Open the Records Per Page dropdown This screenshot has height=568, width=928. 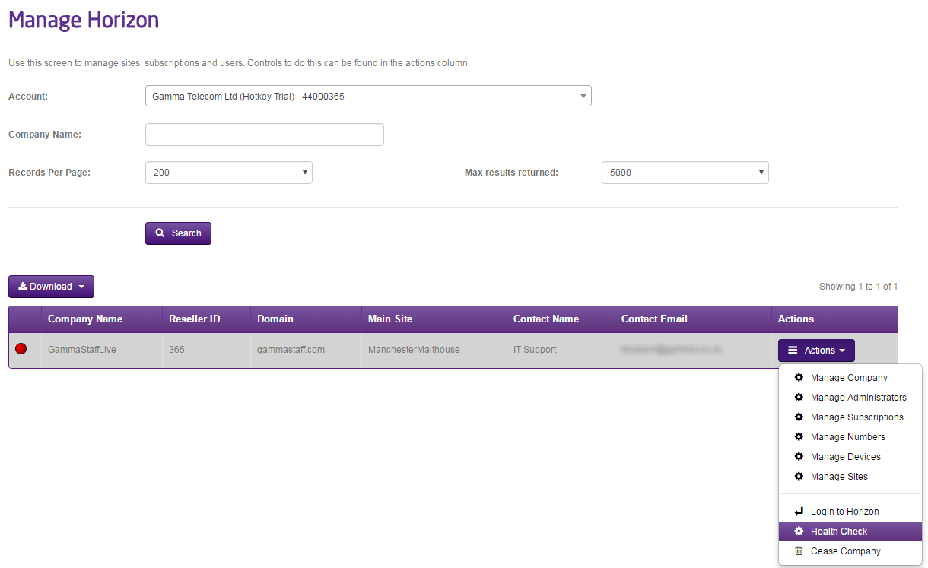coord(229,173)
